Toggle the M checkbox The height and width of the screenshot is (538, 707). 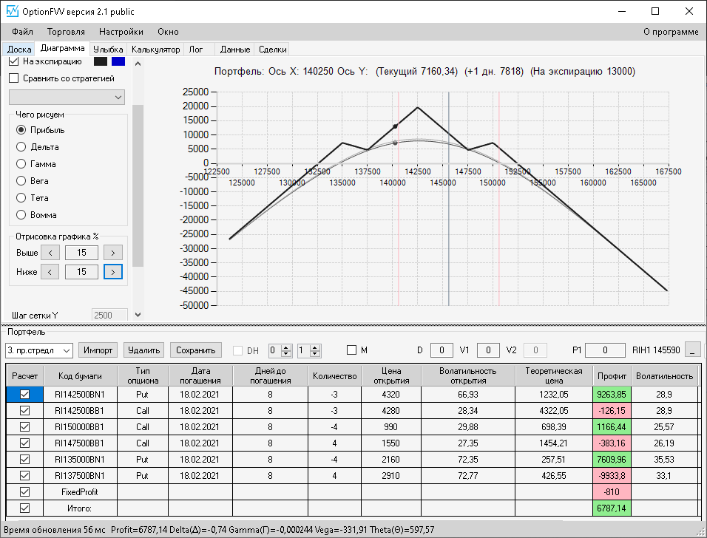coord(352,350)
